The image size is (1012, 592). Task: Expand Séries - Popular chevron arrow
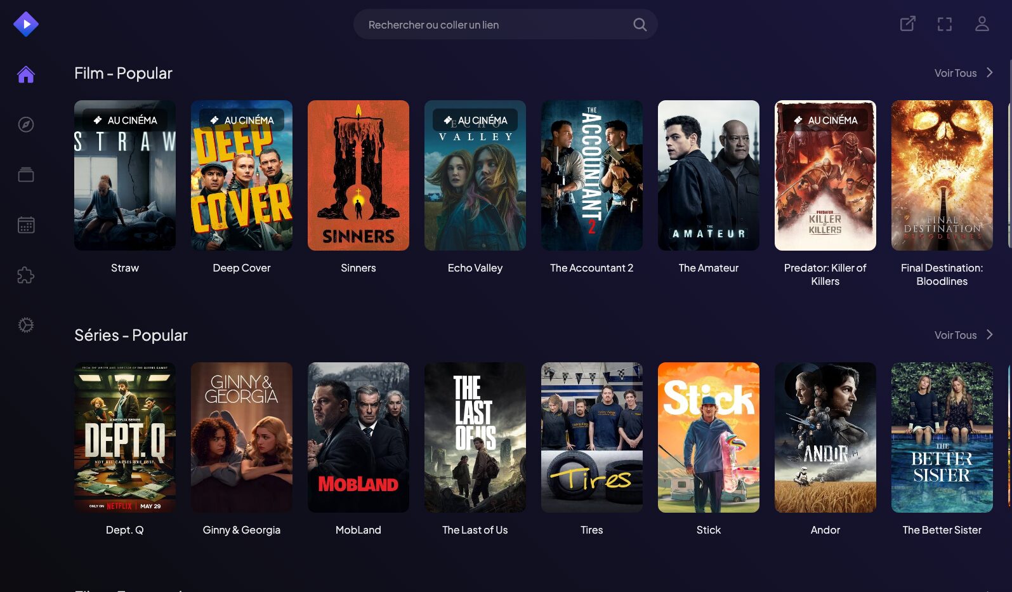[x=989, y=334]
